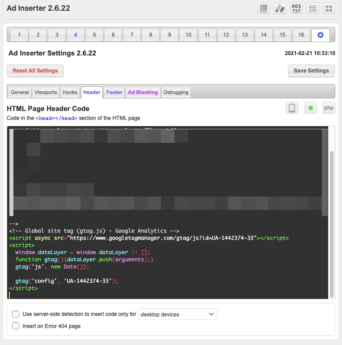342x345 pixels.
Task: Select block tab 9
Action: pos(169,35)
